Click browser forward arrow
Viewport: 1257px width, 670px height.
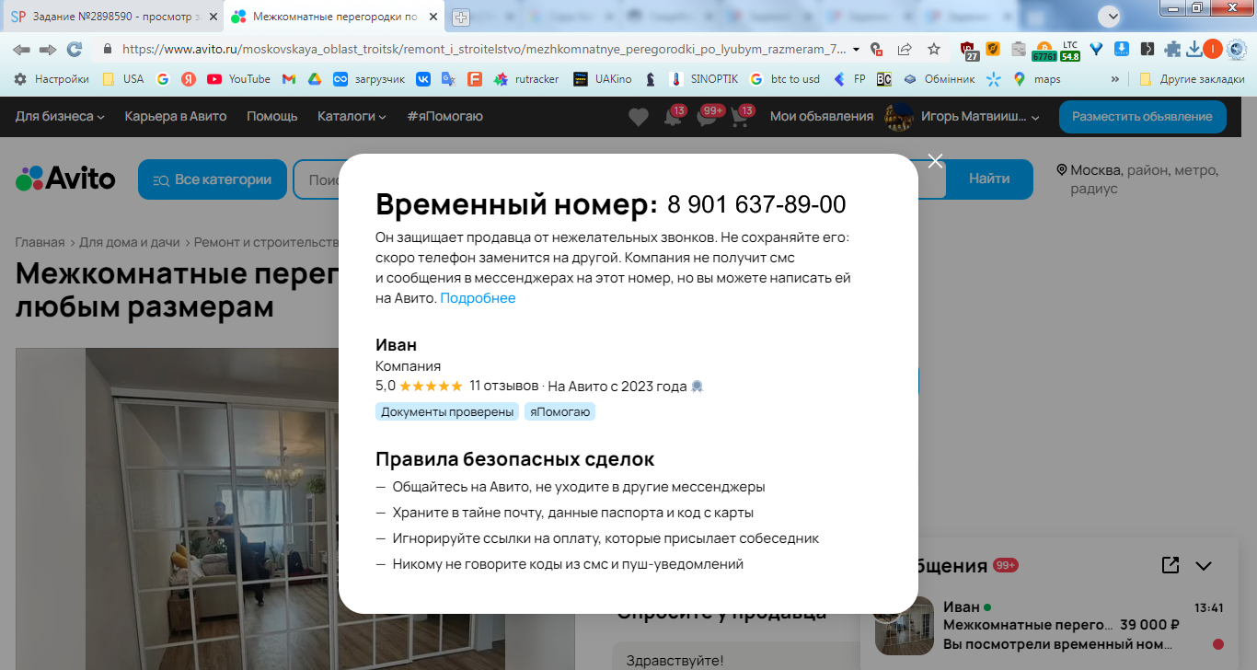(48, 49)
